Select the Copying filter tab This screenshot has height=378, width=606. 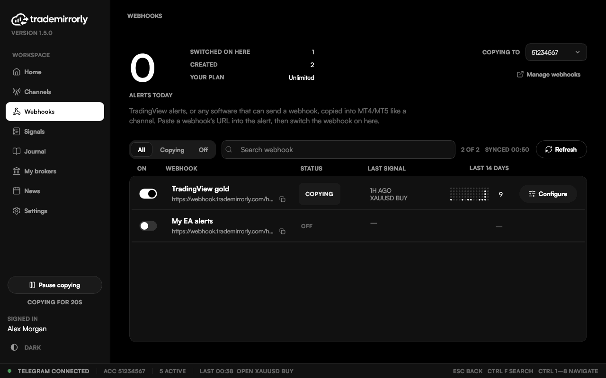(172, 150)
